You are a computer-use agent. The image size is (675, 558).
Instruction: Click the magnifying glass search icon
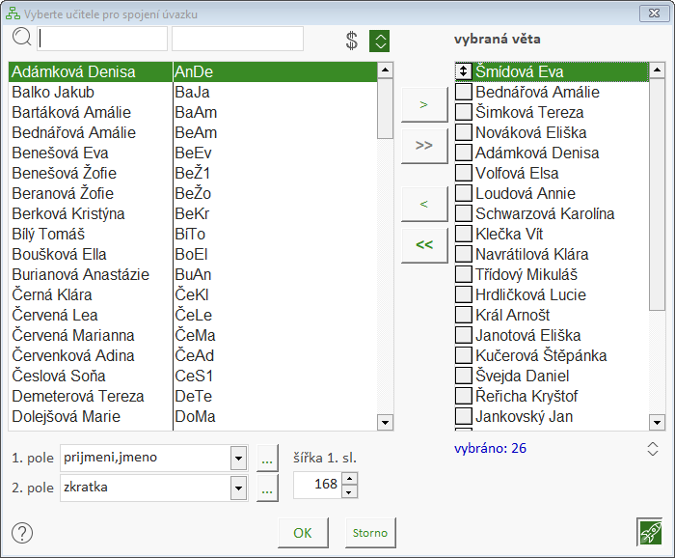coord(21,39)
